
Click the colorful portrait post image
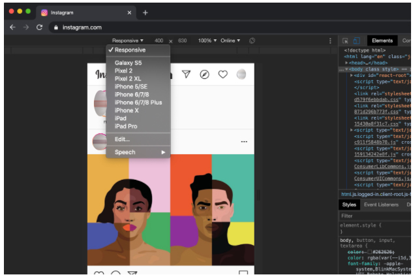pos(171,210)
